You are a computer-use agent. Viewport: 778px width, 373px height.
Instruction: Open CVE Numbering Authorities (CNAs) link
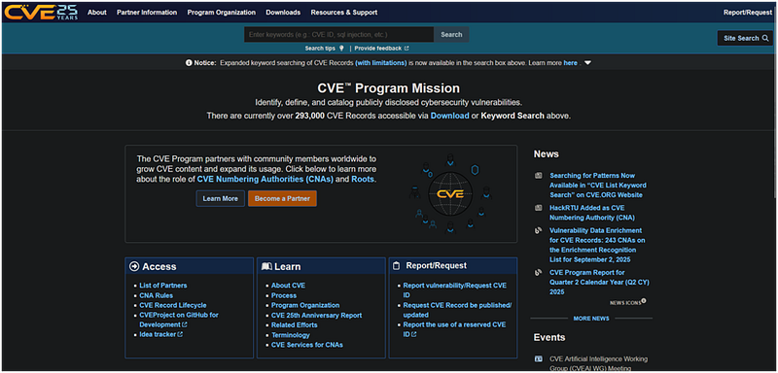[265, 179]
